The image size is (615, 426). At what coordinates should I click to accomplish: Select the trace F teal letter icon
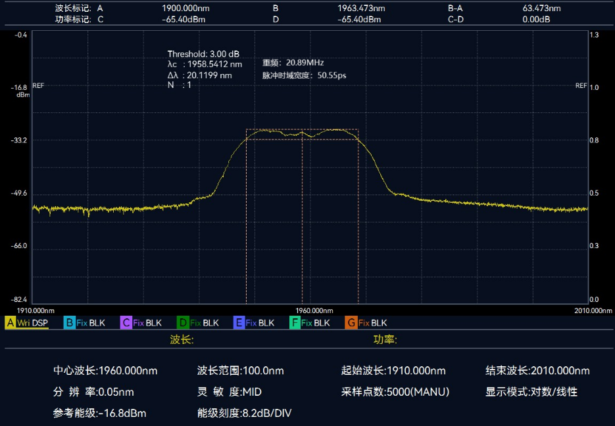click(295, 323)
